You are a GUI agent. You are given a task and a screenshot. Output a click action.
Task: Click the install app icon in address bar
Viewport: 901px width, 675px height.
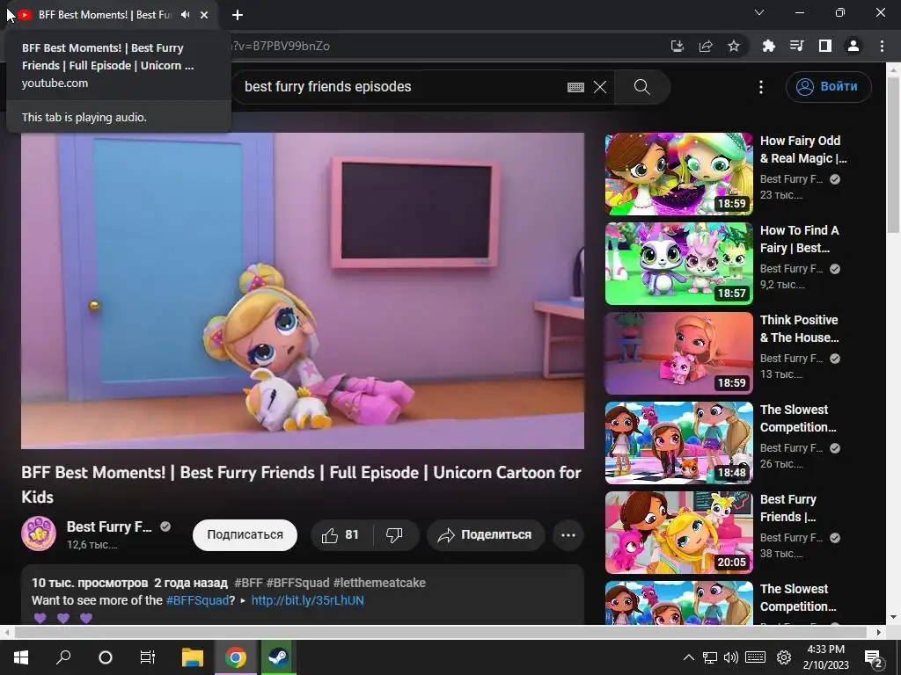point(678,46)
